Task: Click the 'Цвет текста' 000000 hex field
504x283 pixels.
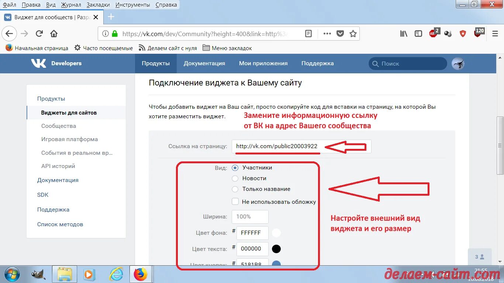Action: [252, 249]
